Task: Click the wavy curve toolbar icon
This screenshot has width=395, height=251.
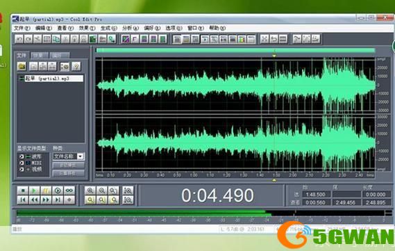Action: coord(297,39)
